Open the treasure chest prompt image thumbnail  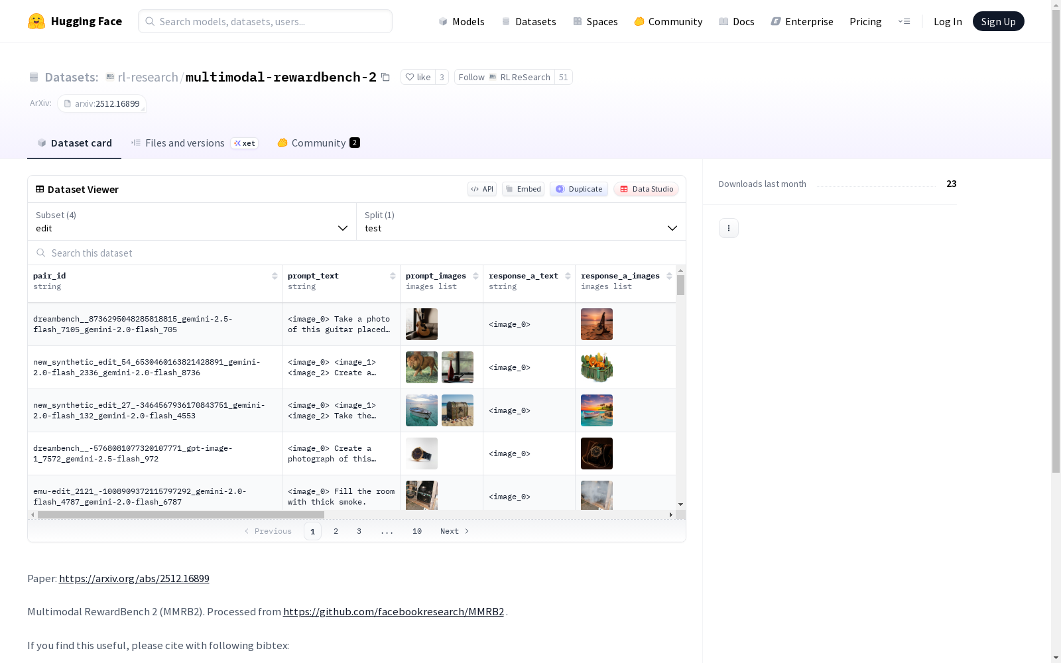point(458,410)
